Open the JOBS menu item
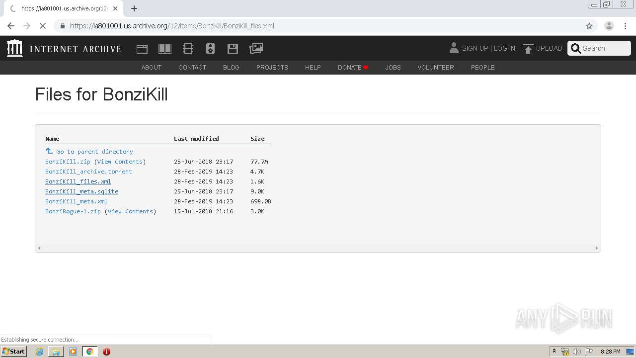The width and height of the screenshot is (636, 358). coord(393,68)
